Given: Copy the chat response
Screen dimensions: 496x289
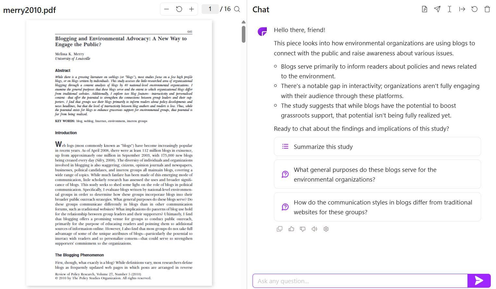Looking at the screenshot, I should 279,229.
